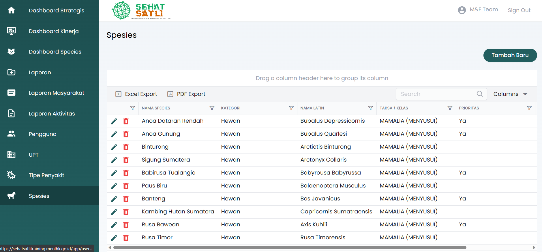Click the M&E Team user avatar
Viewport: 542px width, 252px height.
[462, 10]
